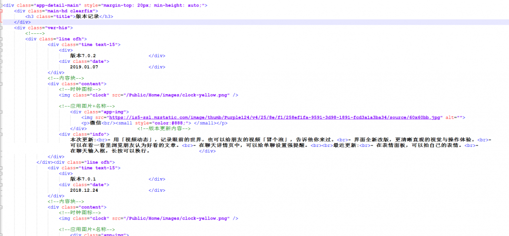Image resolution: width=509 pixels, height=236 pixels.
Task: Collapse the main-hd clearfix div fold
Action: coord(2,10)
